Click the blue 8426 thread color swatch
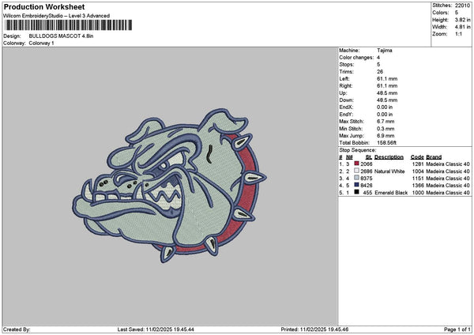The image size is (474, 335). point(357,185)
